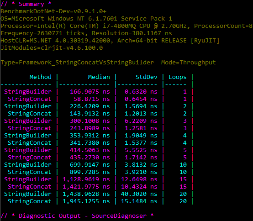Click StringConcat in the 58.8715 ns row

(x=30, y=99)
